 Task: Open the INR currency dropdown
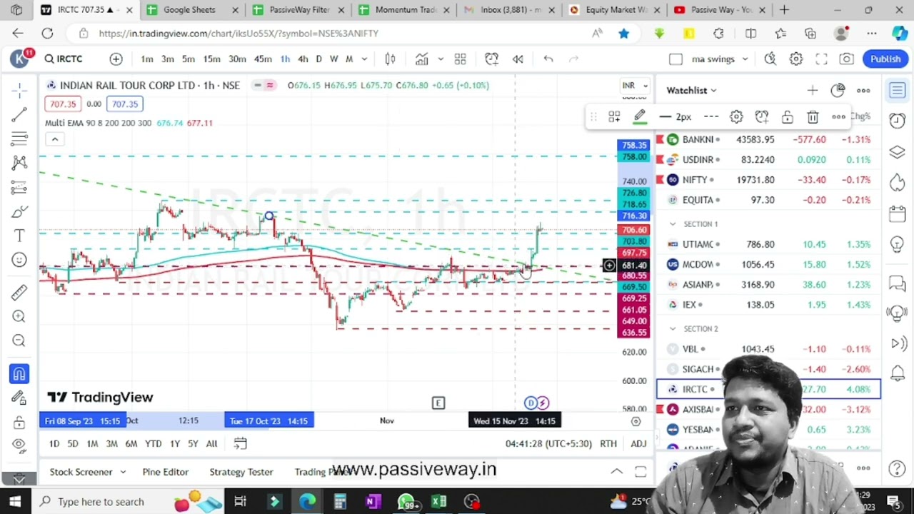[x=634, y=86]
